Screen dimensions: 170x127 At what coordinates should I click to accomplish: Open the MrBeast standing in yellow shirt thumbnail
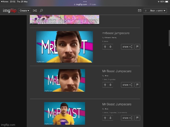[65, 113]
